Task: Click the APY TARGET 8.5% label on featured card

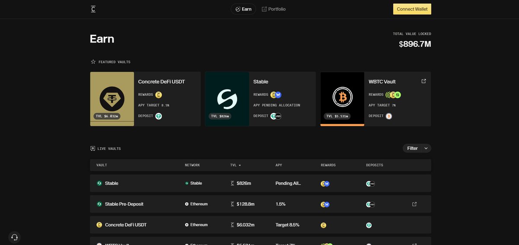Action: (x=154, y=105)
